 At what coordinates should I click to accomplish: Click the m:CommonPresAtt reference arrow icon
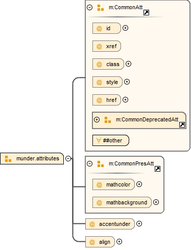(157, 169)
